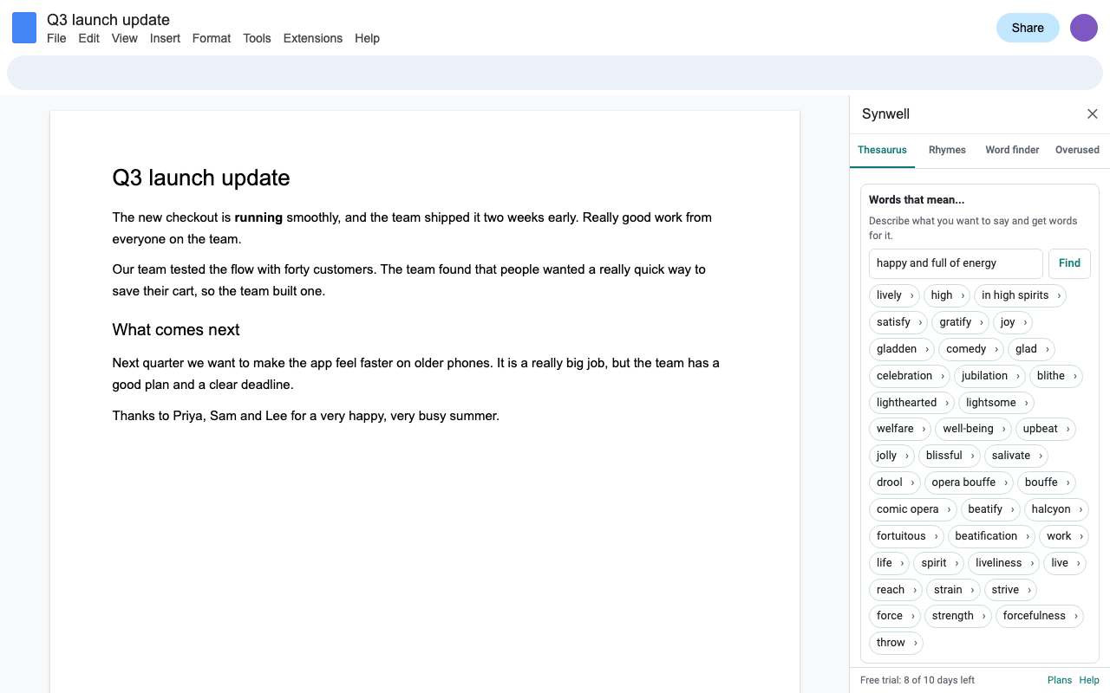Click the Share button

coord(1028,28)
